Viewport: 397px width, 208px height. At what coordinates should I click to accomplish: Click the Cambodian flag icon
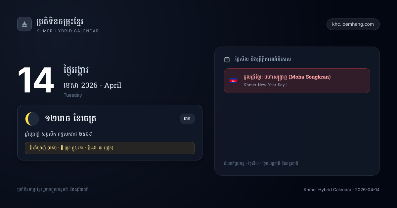233,81
